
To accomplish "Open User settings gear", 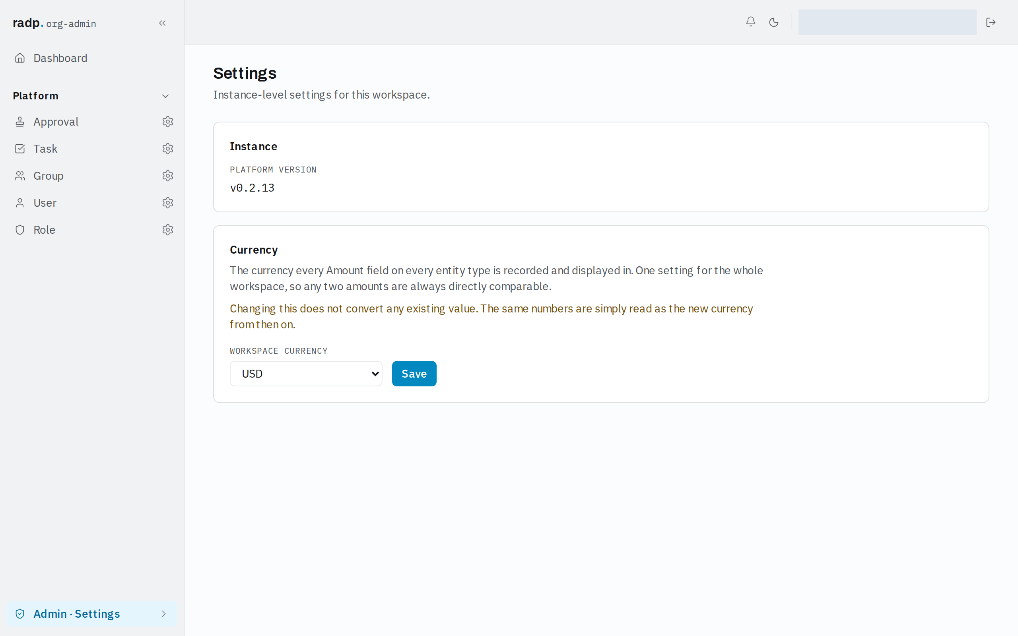I will tap(168, 203).
